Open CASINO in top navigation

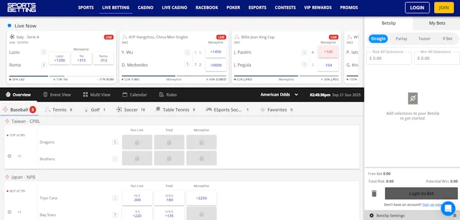point(145,7)
